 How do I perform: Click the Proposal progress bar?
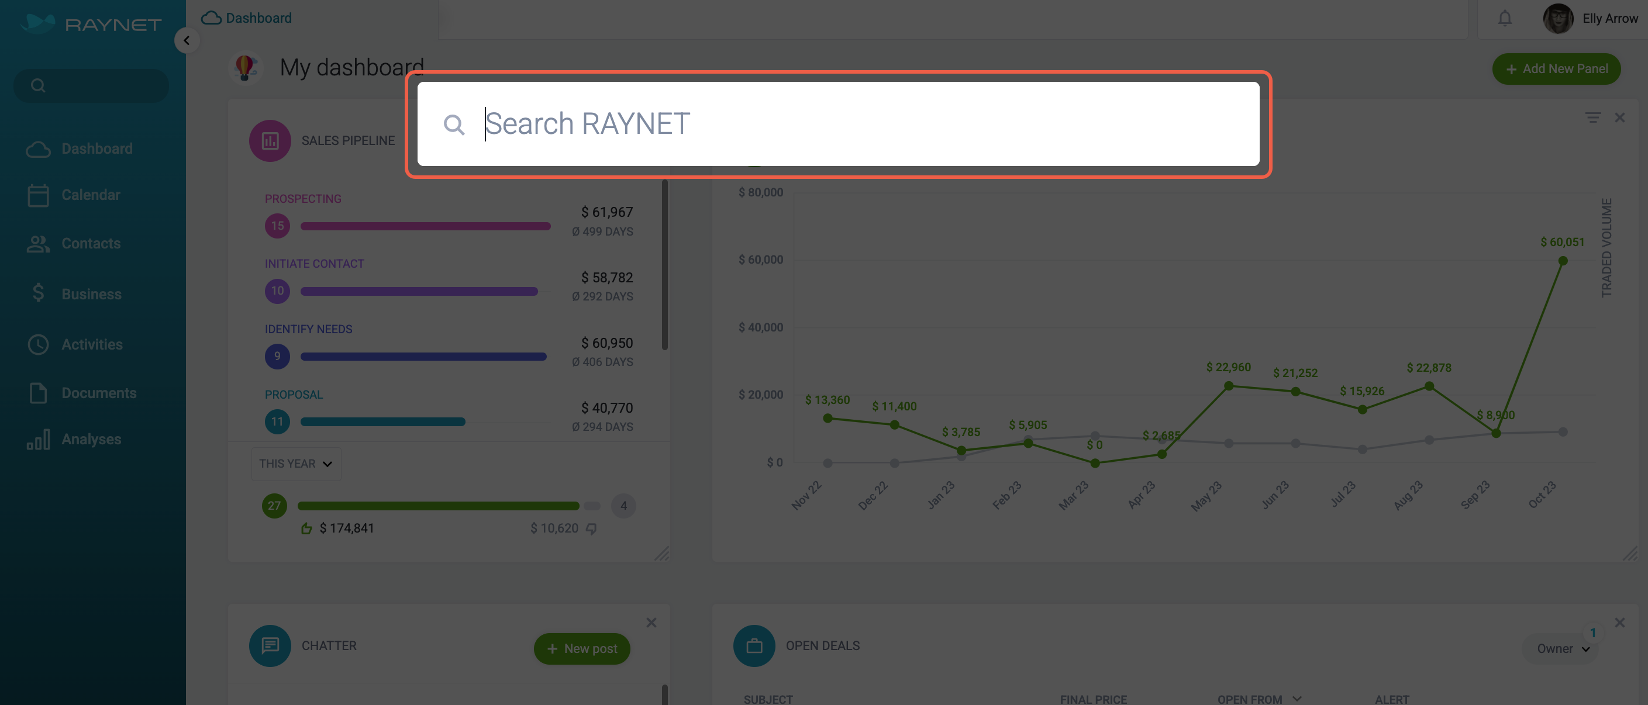(382, 422)
